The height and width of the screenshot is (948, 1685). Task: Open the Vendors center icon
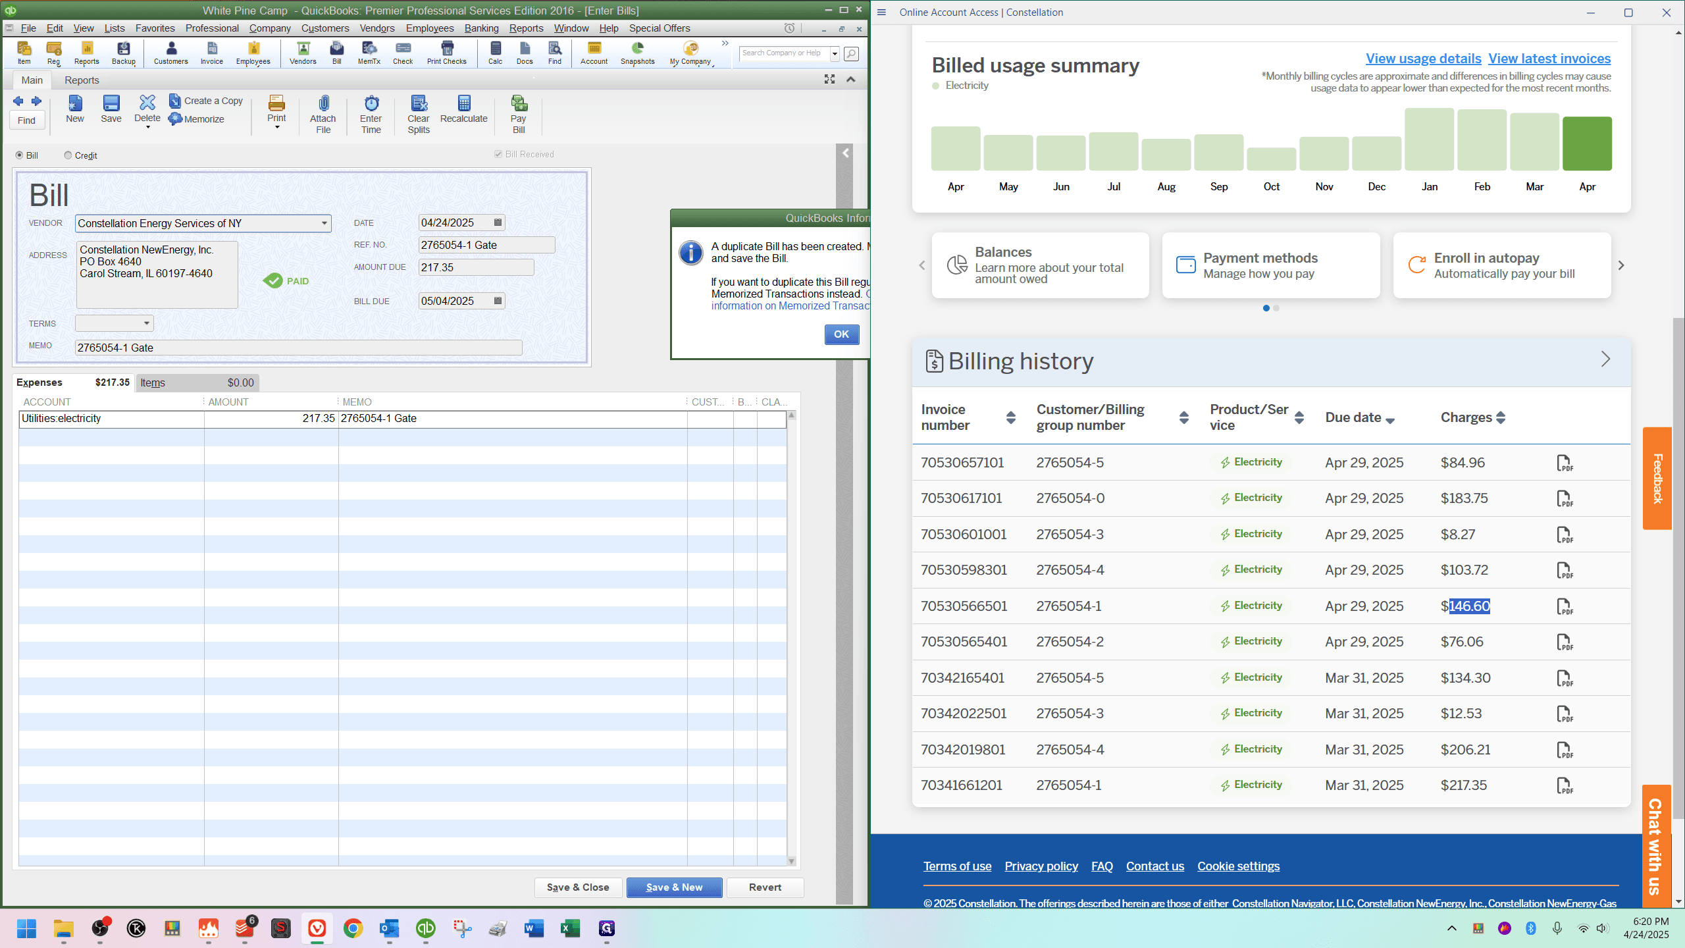point(303,53)
